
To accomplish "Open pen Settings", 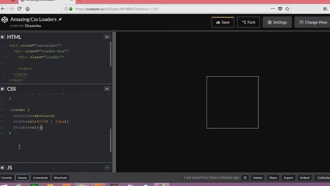I will point(277,22).
